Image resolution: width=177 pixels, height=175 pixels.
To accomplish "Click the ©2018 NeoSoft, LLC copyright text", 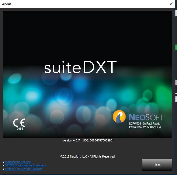I will [x=87, y=156].
